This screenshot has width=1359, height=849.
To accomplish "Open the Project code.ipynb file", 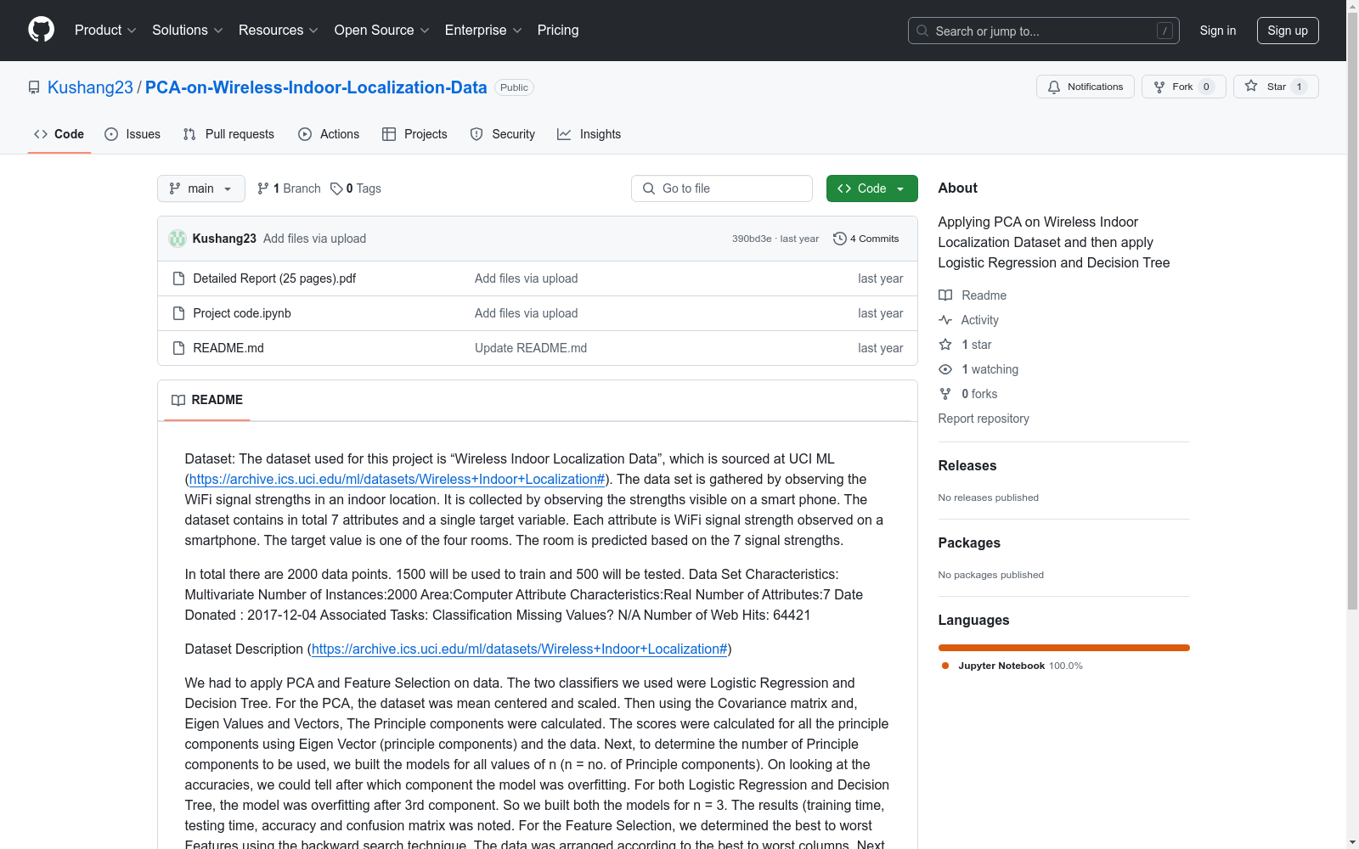I will point(242,313).
